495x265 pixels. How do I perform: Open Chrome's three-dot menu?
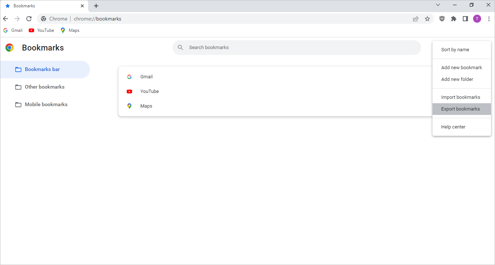point(489,19)
